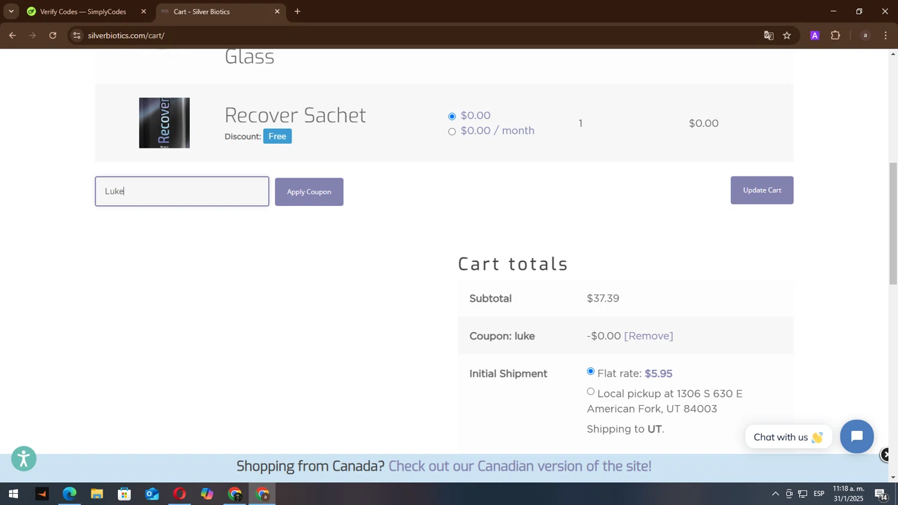Select the Cart - Silver Biotics tab

click(219, 11)
